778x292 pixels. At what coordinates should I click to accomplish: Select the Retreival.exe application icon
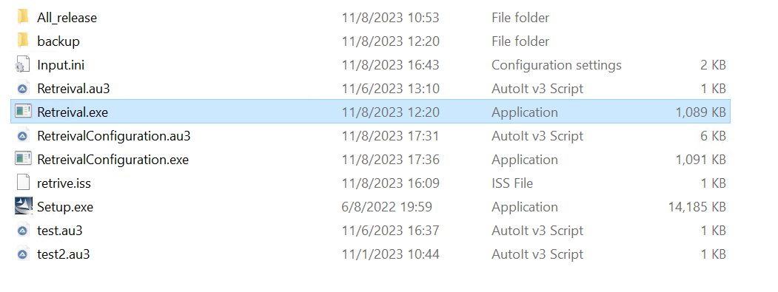tap(24, 112)
